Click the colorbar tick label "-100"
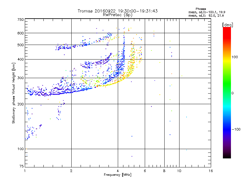 [236, 129]
